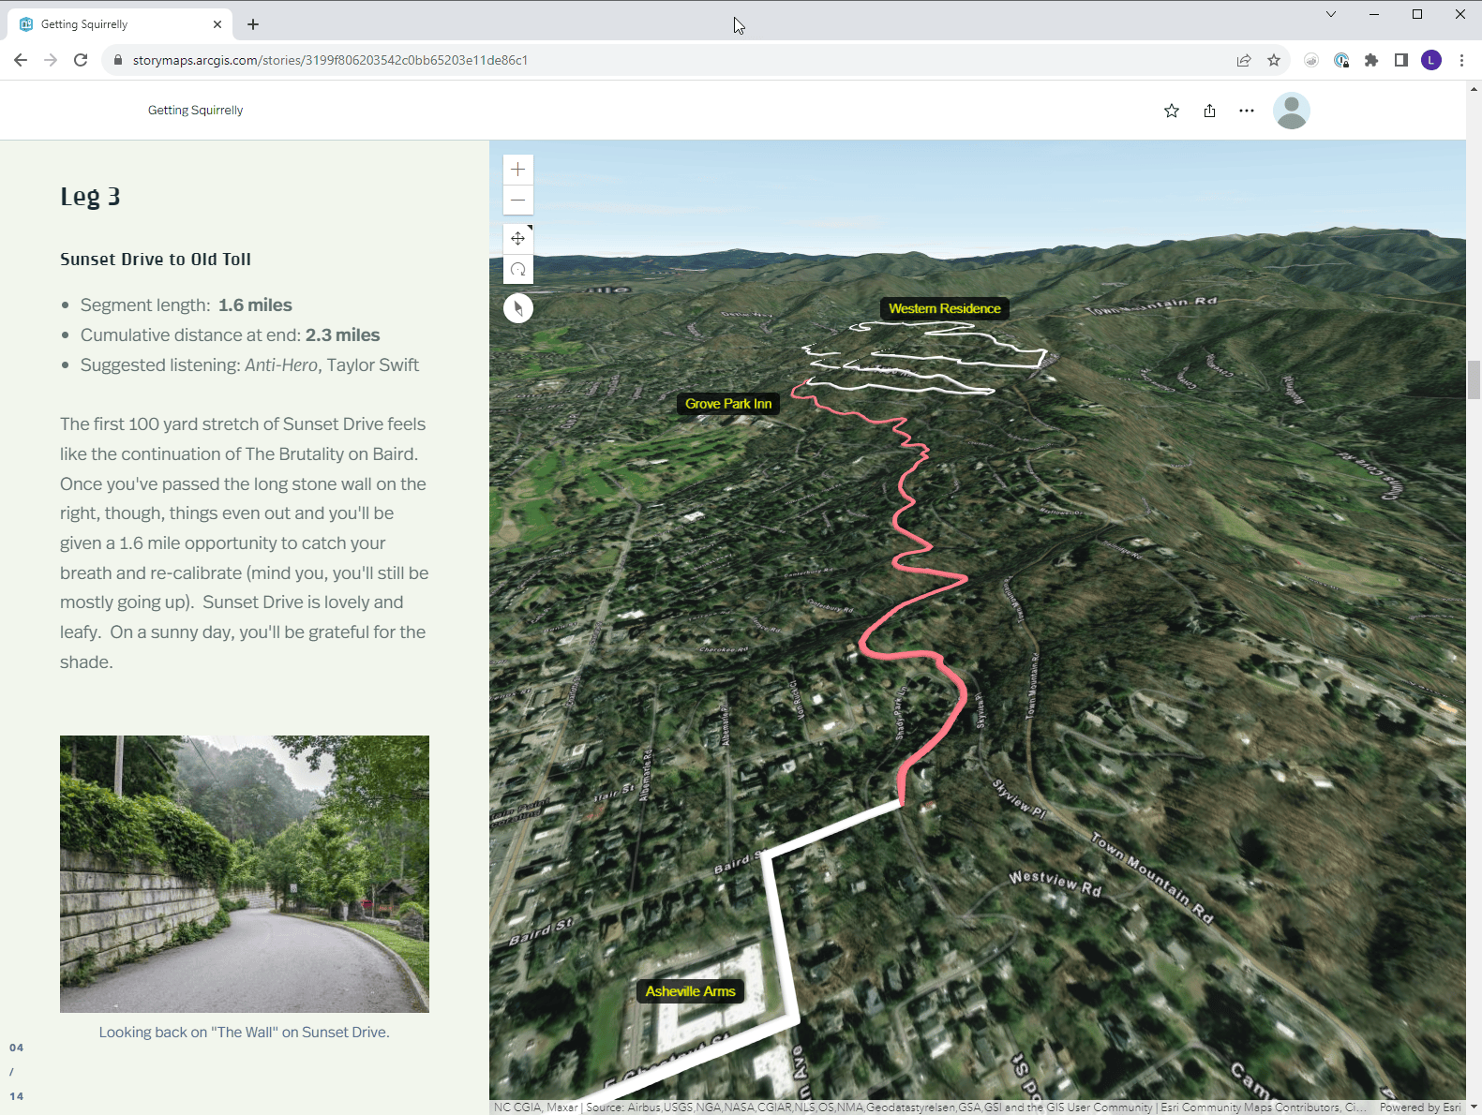The height and width of the screenshot is (1115, 1482).
Task: Click the search-globe extension icon
Action: pos(1341,60)
